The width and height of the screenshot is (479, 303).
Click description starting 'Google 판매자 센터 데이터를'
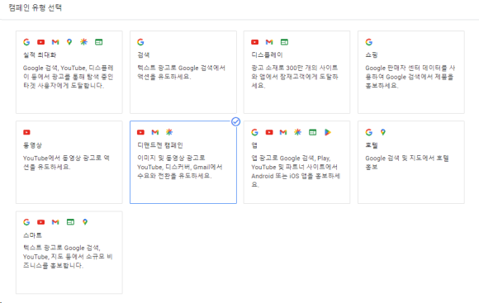[x=410, y=76]
